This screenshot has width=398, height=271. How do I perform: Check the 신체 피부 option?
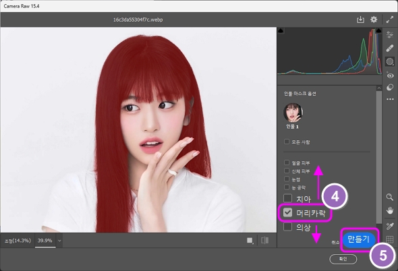[287, 171]
